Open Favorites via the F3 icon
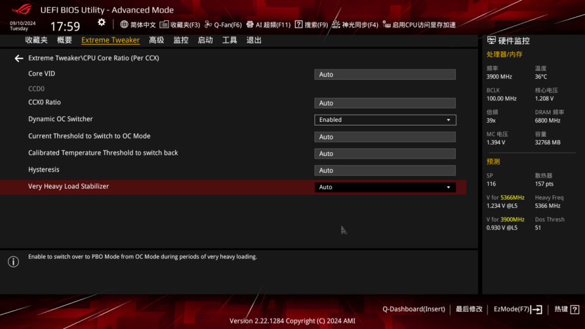 pos(164,24)
